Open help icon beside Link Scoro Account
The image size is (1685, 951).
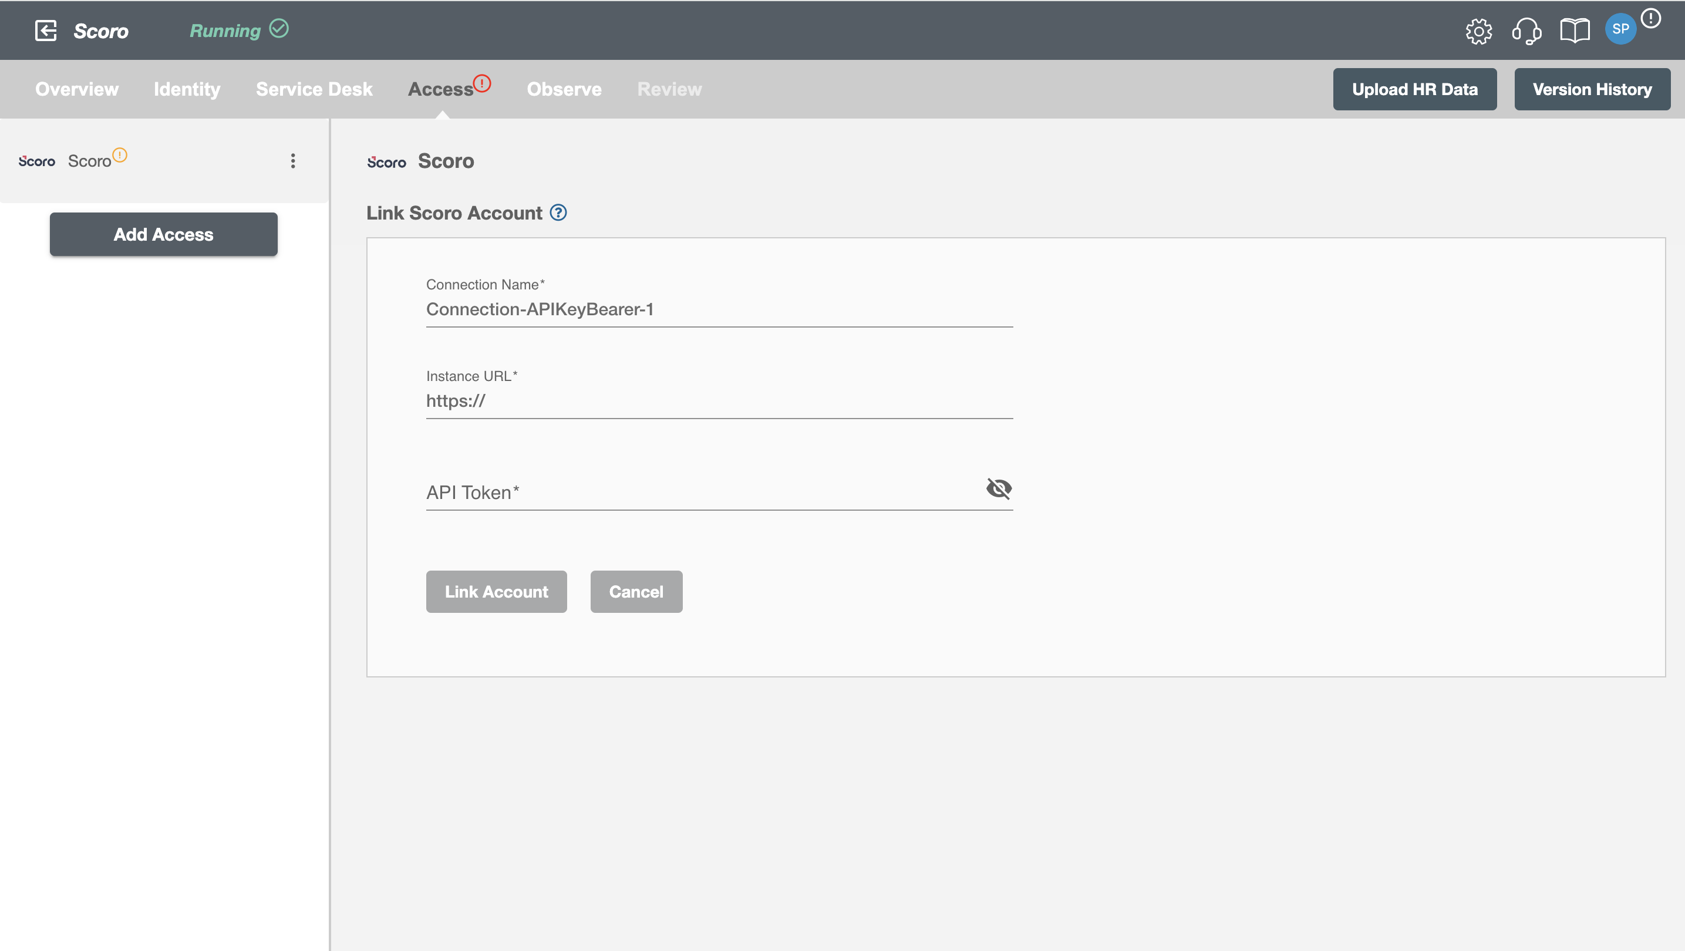point(558,213)
